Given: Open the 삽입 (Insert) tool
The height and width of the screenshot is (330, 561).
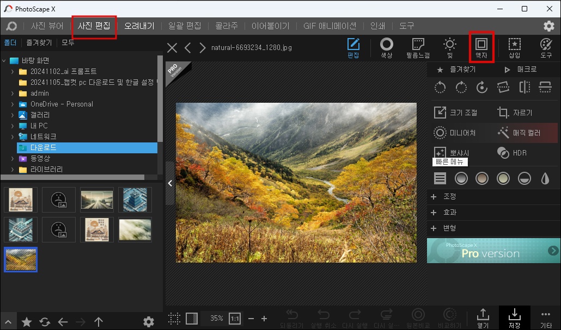Looking at the screenshot, I should point(515,48).
